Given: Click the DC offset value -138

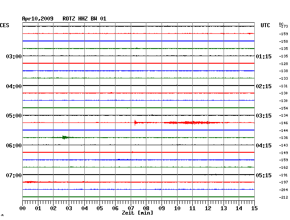Looking at the screenshot, I should coord(284,71).
